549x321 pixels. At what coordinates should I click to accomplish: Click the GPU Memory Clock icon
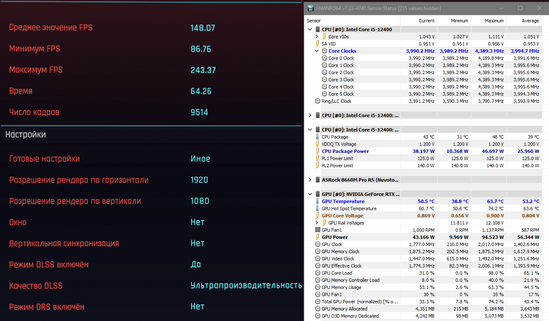318,251
